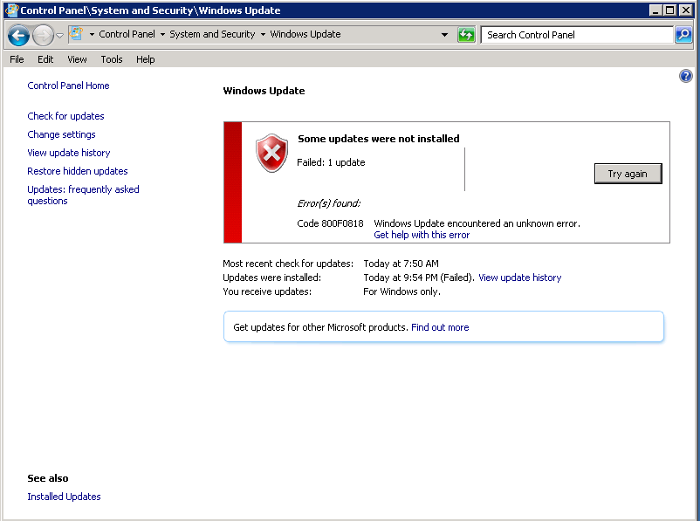Open Change settings link
The image size is (700, 521).
(62, 134)
